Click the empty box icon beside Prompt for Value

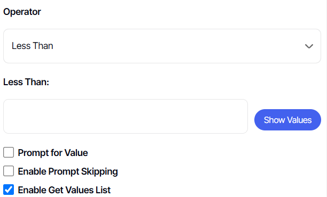point(9,152)
